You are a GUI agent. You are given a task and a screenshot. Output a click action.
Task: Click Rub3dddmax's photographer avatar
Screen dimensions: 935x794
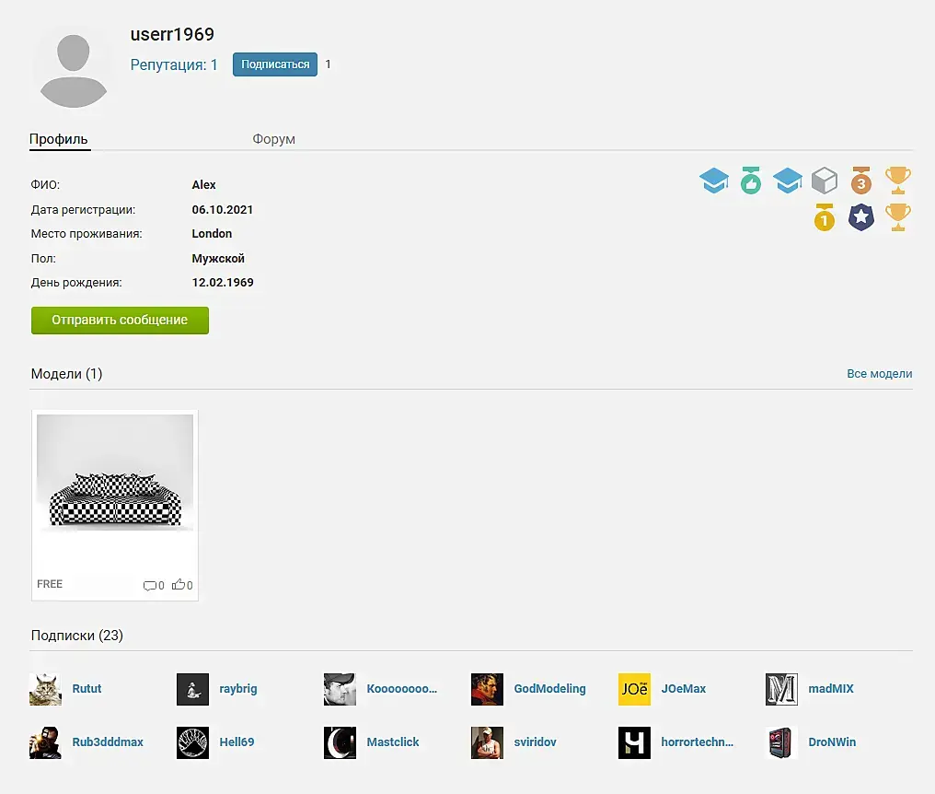pos(45,742)
